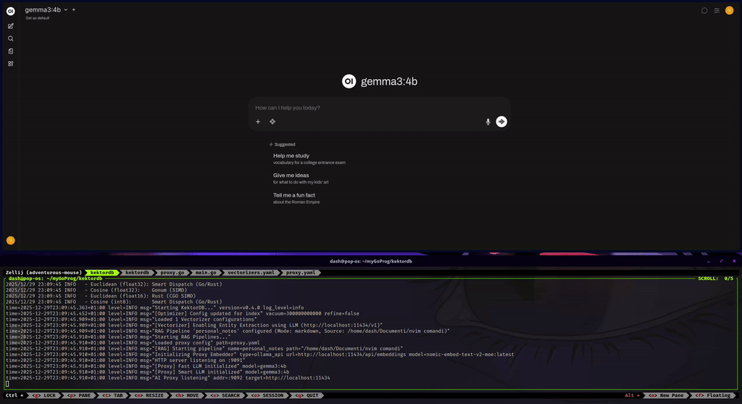Switch to the vectorizers.yaml Zellij tab
Image resolution: width=742 pixels, height=404 pixels.
[x=251, y=273]
